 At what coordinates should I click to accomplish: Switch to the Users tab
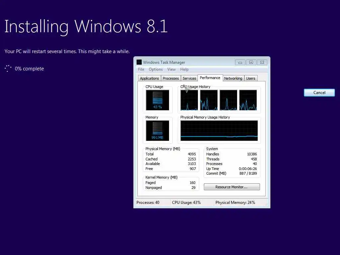(250, 78)
